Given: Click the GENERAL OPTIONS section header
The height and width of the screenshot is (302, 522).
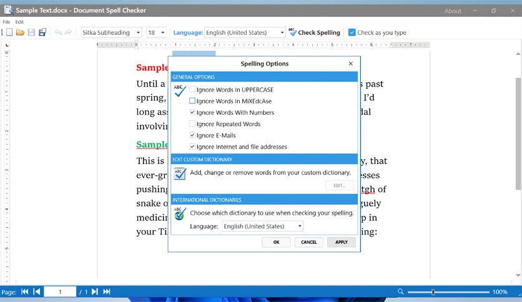Looking at the screenshot, I should [x=264, y=77].
